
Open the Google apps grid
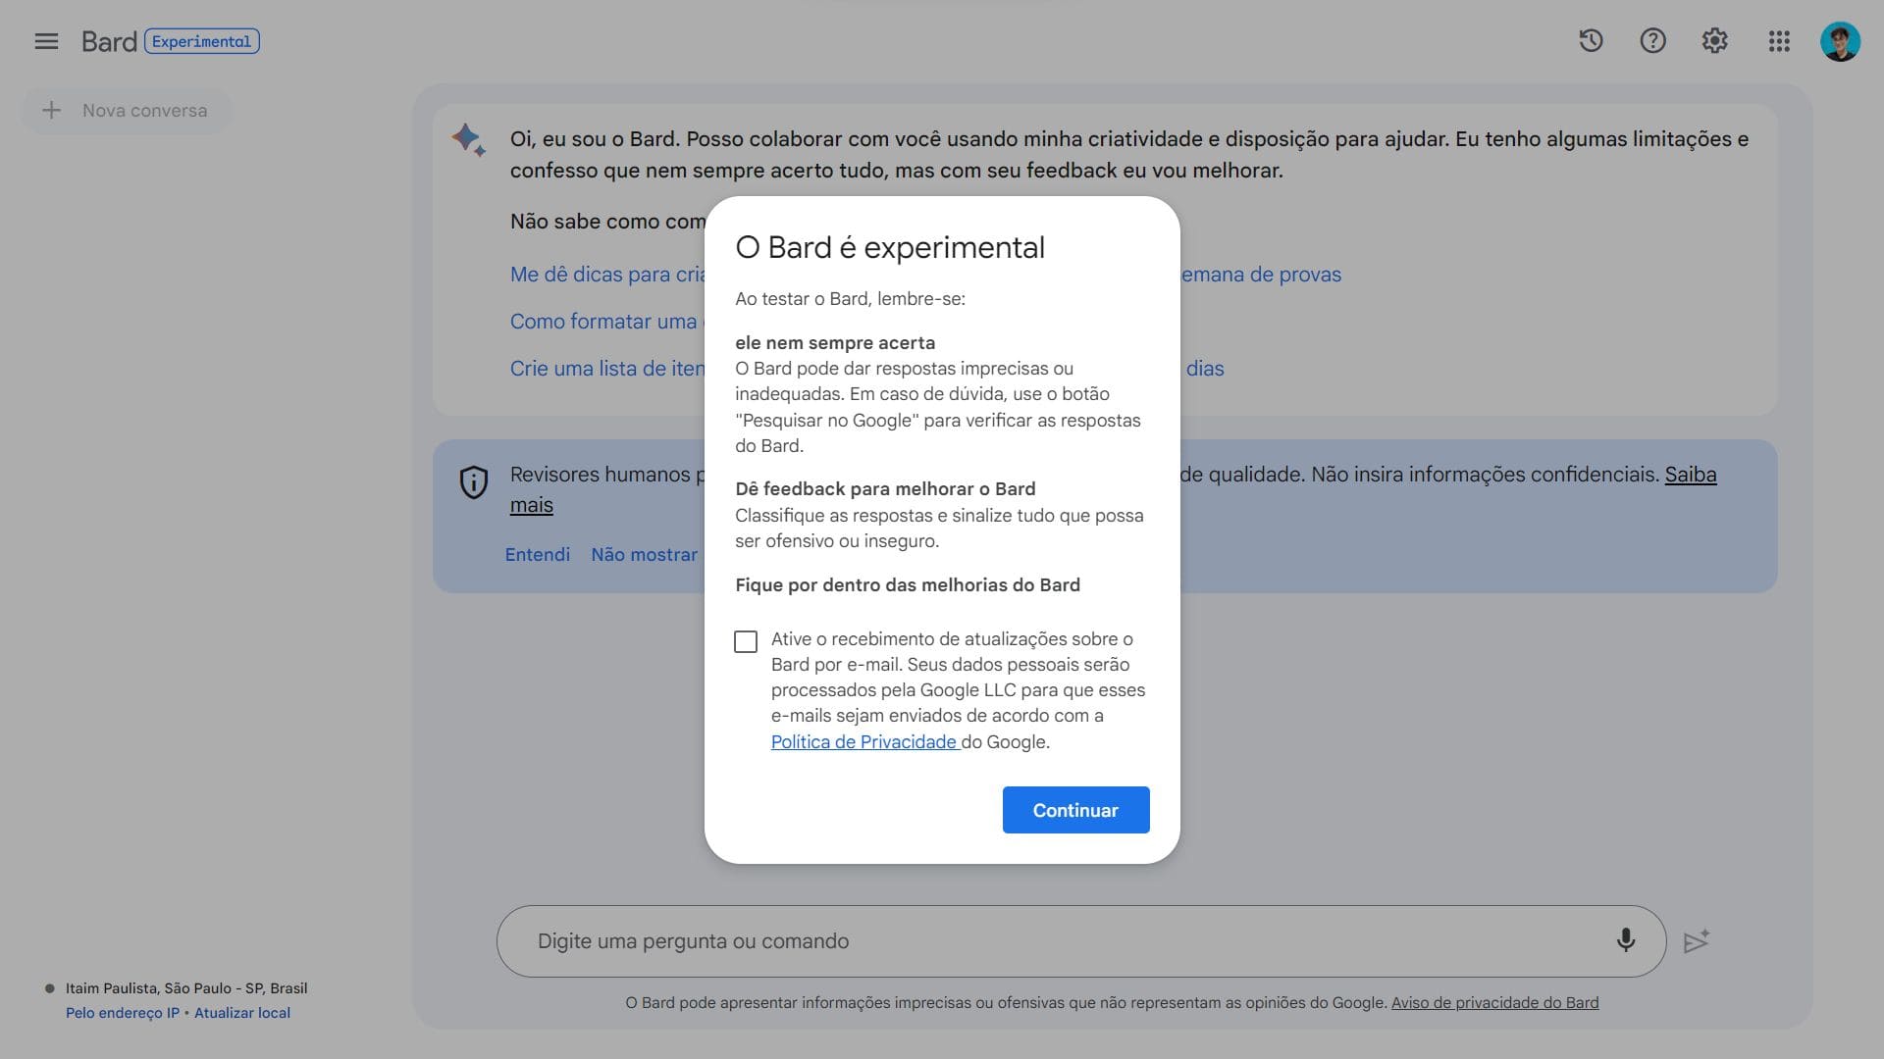[x=1779, y=41]
